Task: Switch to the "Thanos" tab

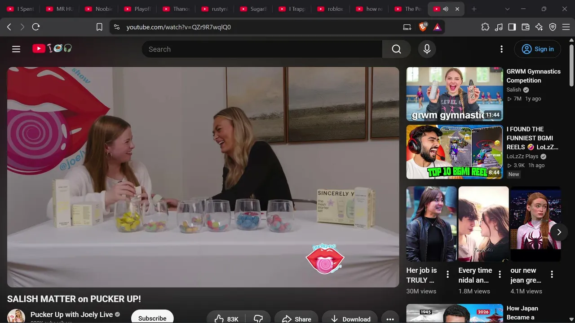Action: [175, 9]
